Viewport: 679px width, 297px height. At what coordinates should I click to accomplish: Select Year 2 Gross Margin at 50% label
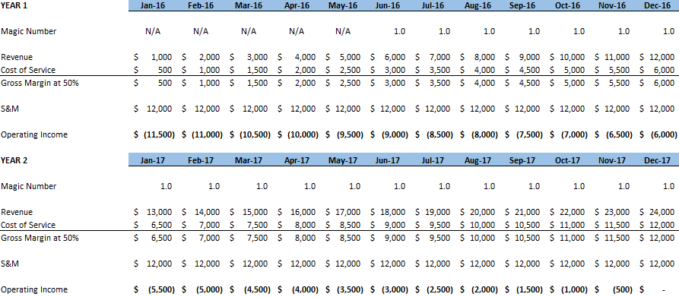(40, 239)
